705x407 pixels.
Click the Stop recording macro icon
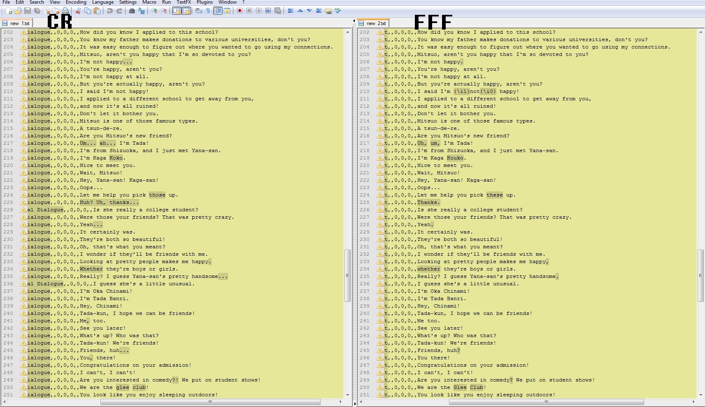249,11
